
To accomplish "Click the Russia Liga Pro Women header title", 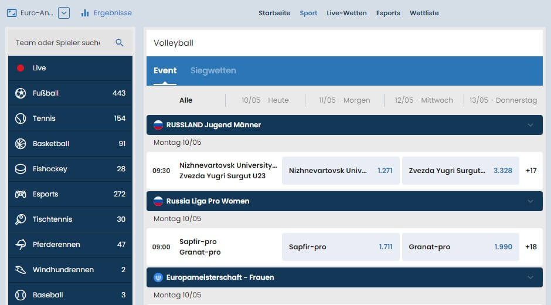I will (208, 201).
